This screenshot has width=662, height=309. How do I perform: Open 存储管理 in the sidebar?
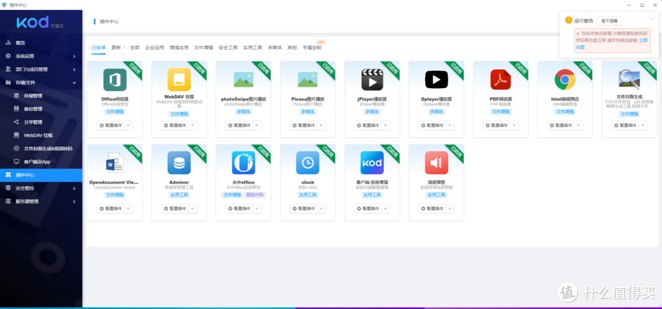click(x=42, y=95)
